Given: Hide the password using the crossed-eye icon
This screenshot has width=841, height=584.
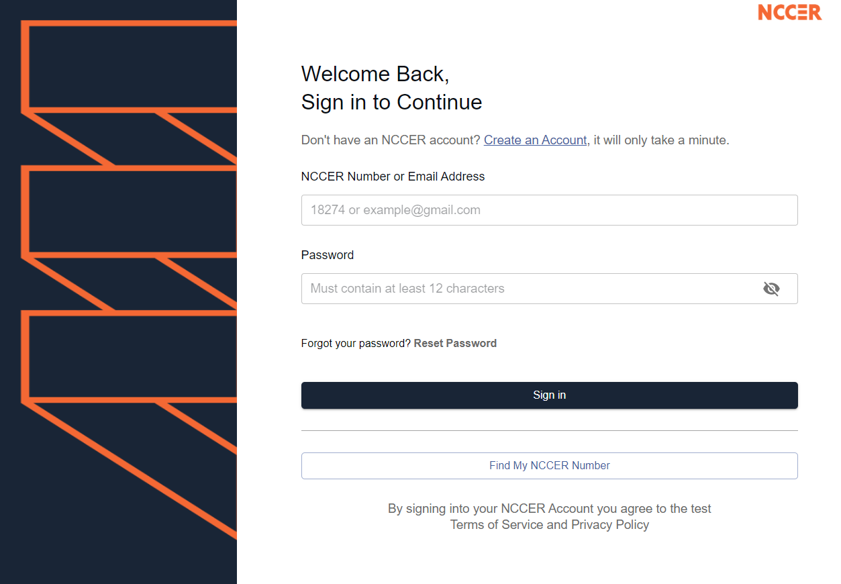Looking at the screenshot, I should coord(771,289).
